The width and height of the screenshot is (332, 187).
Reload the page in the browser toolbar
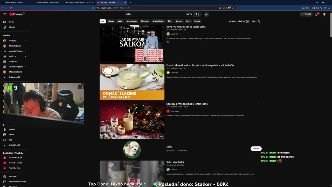[x=10, y=8]
